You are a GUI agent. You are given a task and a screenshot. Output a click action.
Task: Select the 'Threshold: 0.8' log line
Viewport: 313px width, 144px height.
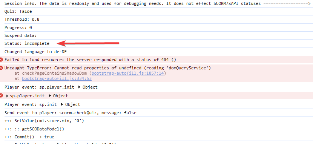22,19
